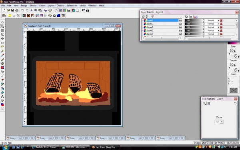Image resolution: width=240 pixels, height=150 pixels.
Task: Click the Cut scissors icon
Action: (31, 10)
